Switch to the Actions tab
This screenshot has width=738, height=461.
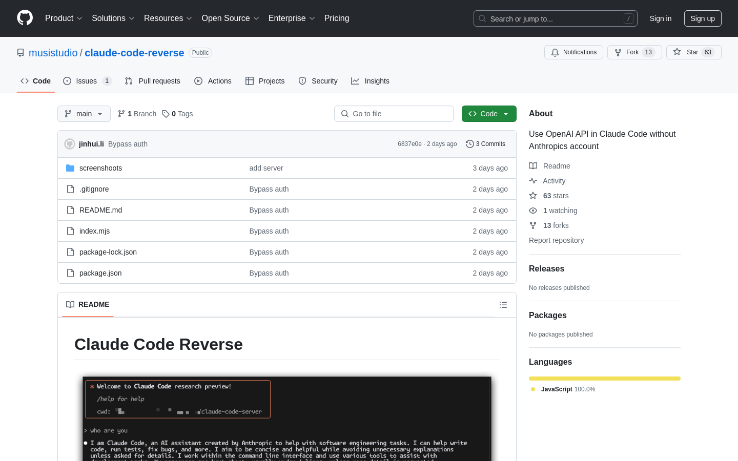[213, 81]
